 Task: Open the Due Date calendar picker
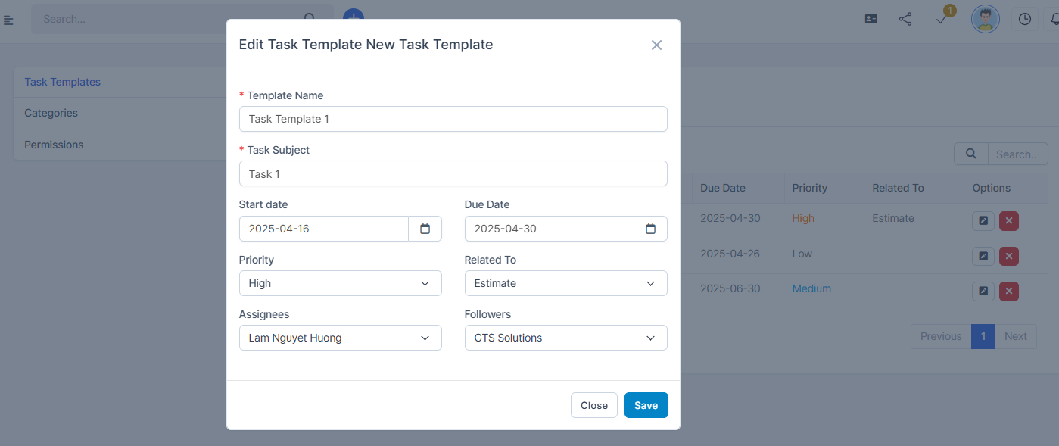(x=650, y=229)
